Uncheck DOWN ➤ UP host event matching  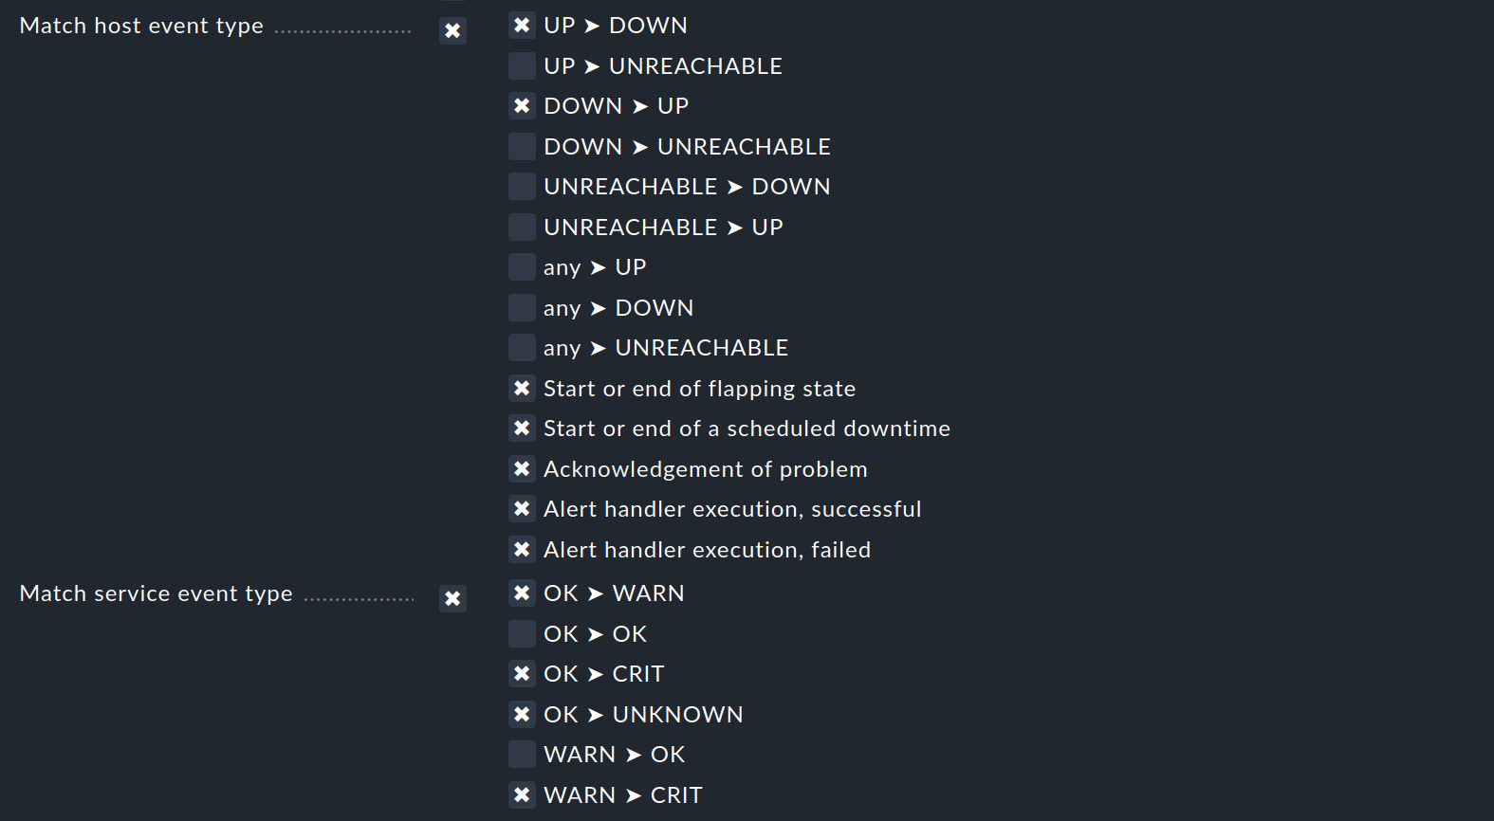click(523, 105)
